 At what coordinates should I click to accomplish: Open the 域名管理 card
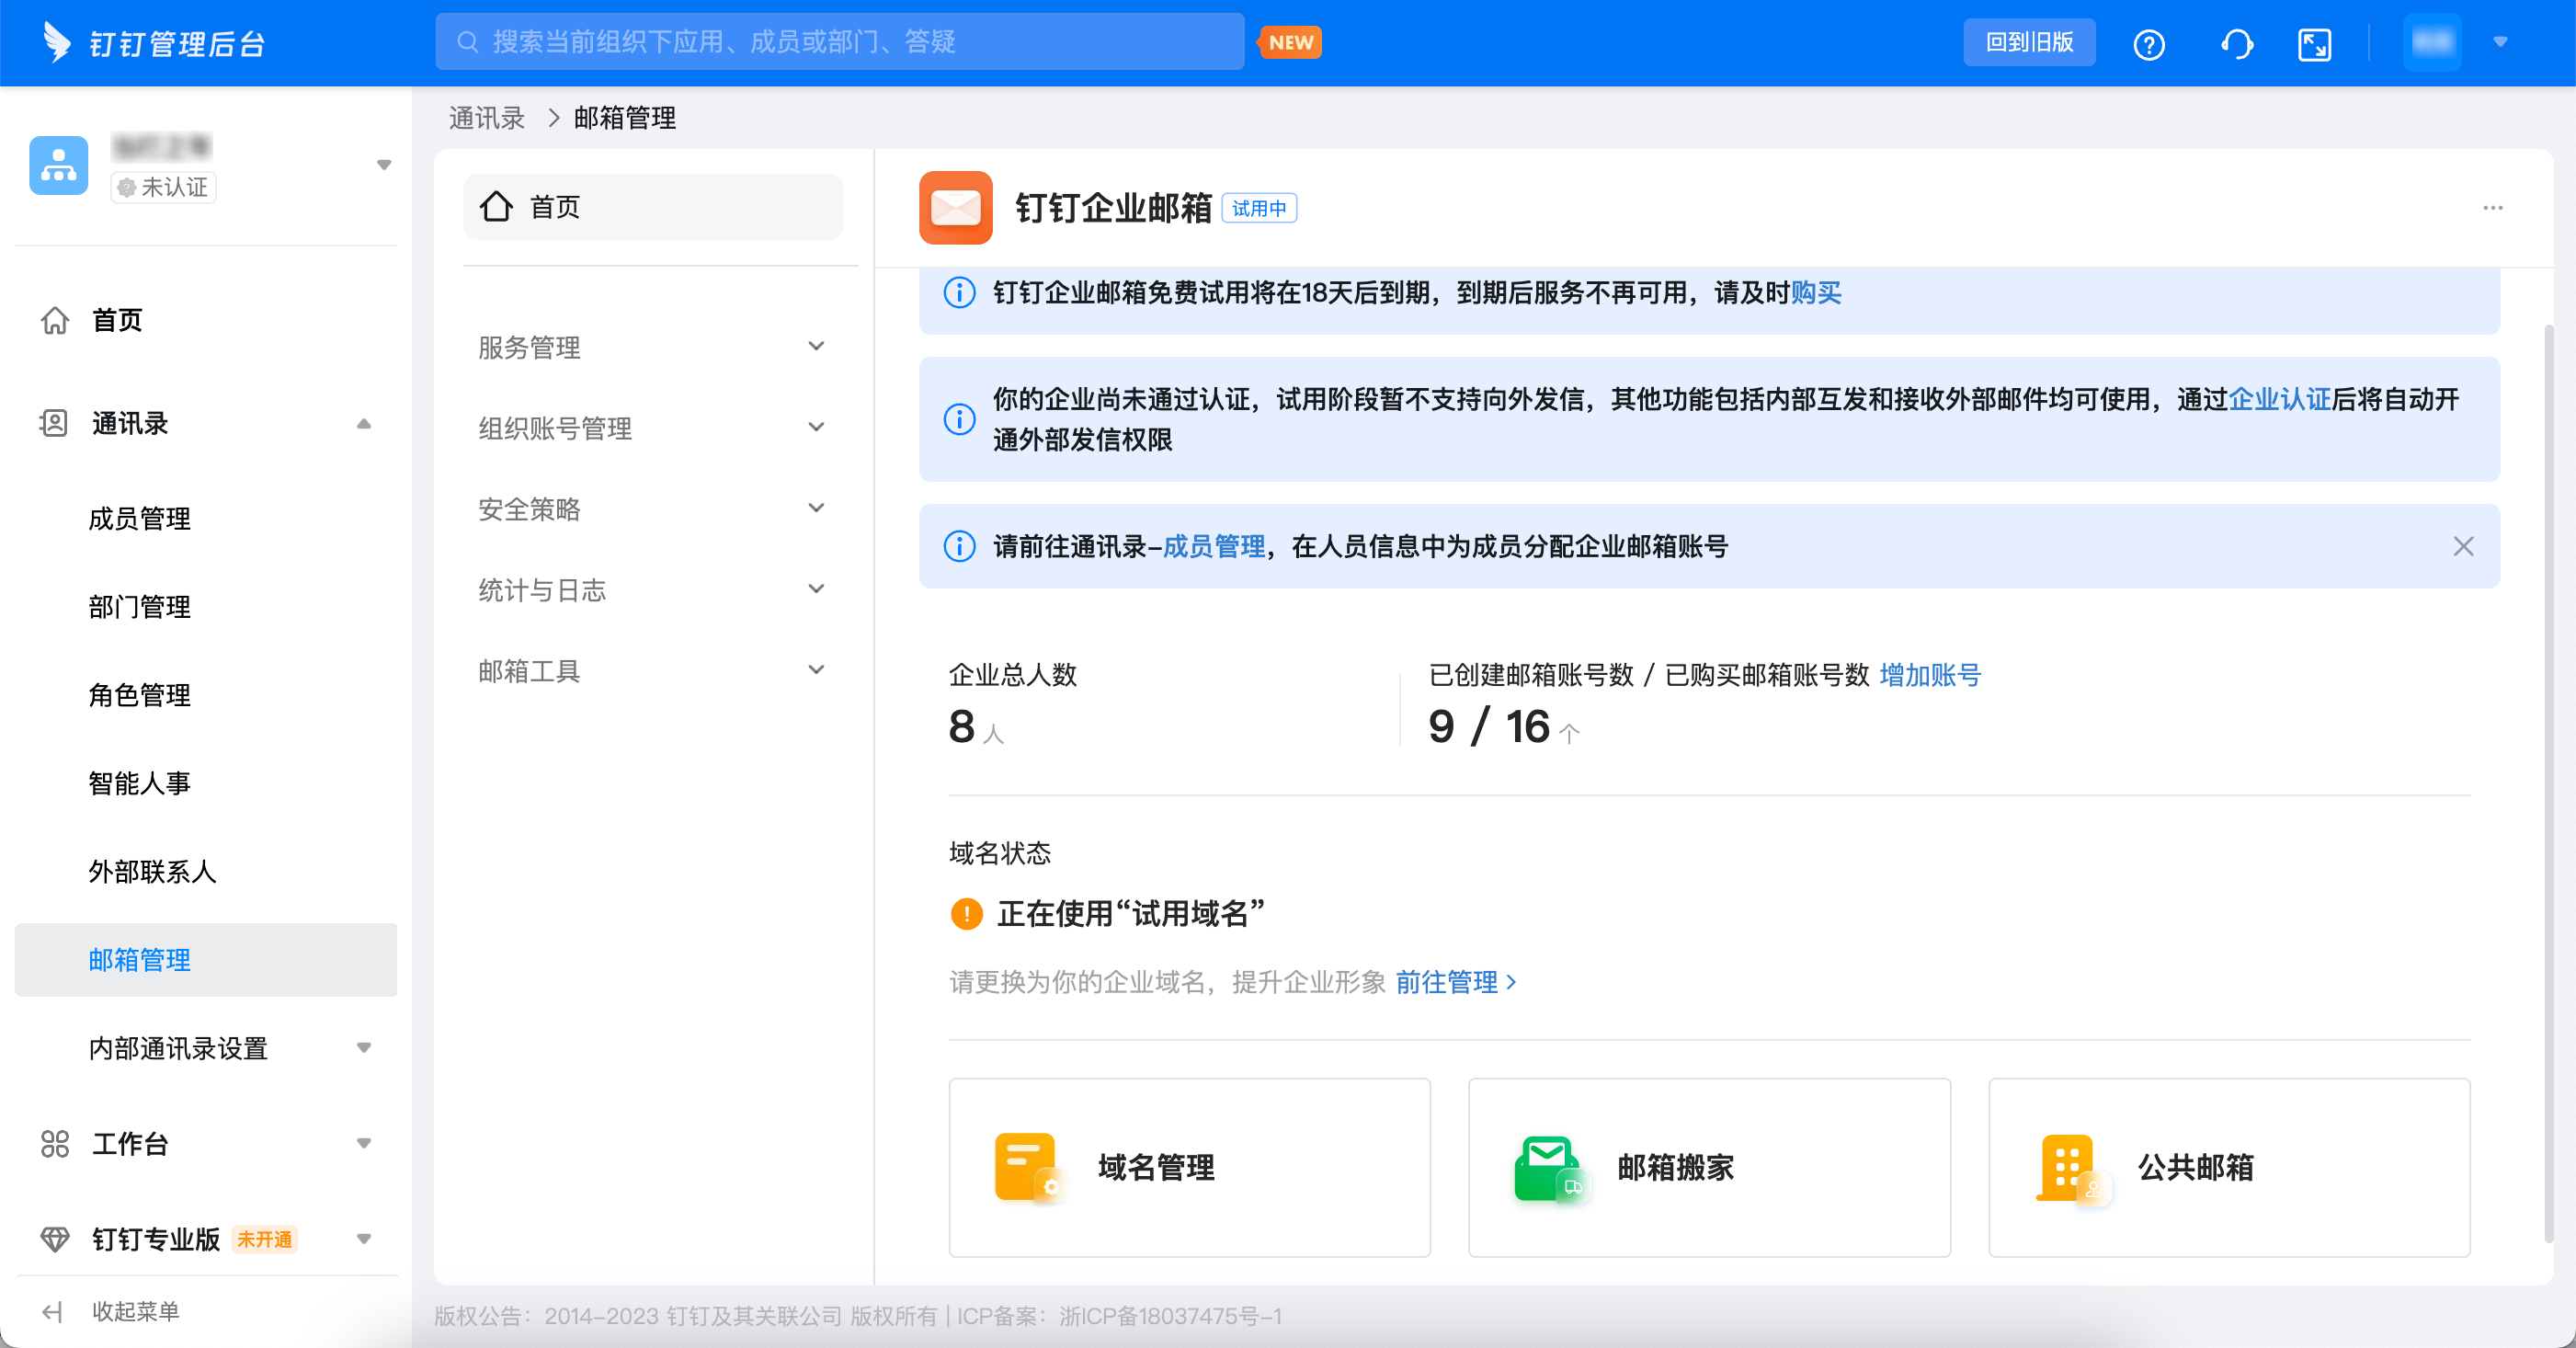(x=1189, y=1167)
